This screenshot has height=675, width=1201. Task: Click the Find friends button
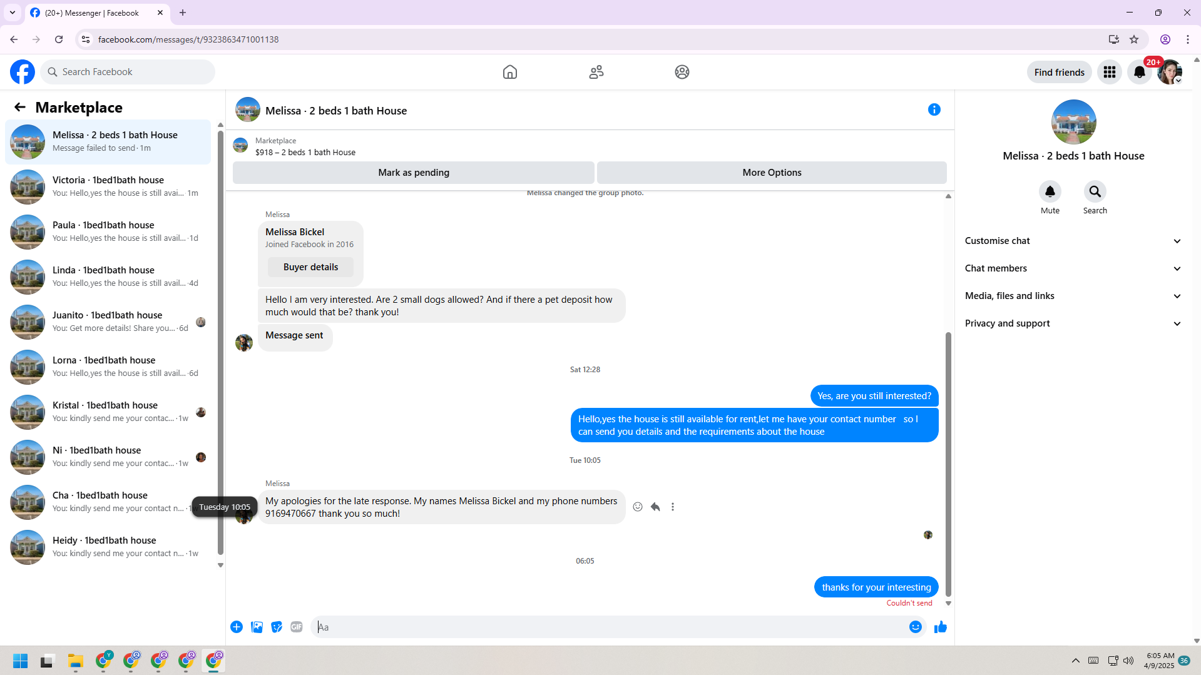[1060, 72]
